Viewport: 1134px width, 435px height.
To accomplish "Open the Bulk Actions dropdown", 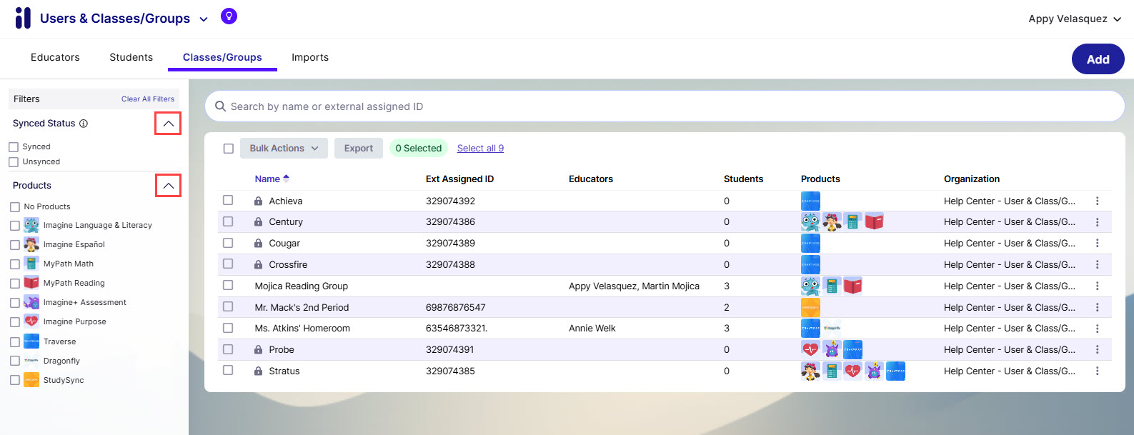I will pyautogui.click(x=284, y=149).
